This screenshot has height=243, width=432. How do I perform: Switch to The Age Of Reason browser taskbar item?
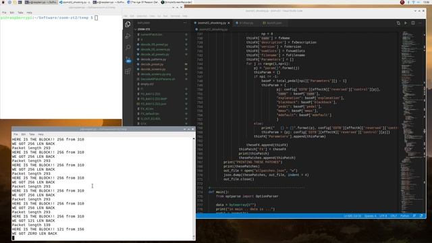tap(142, 2)
